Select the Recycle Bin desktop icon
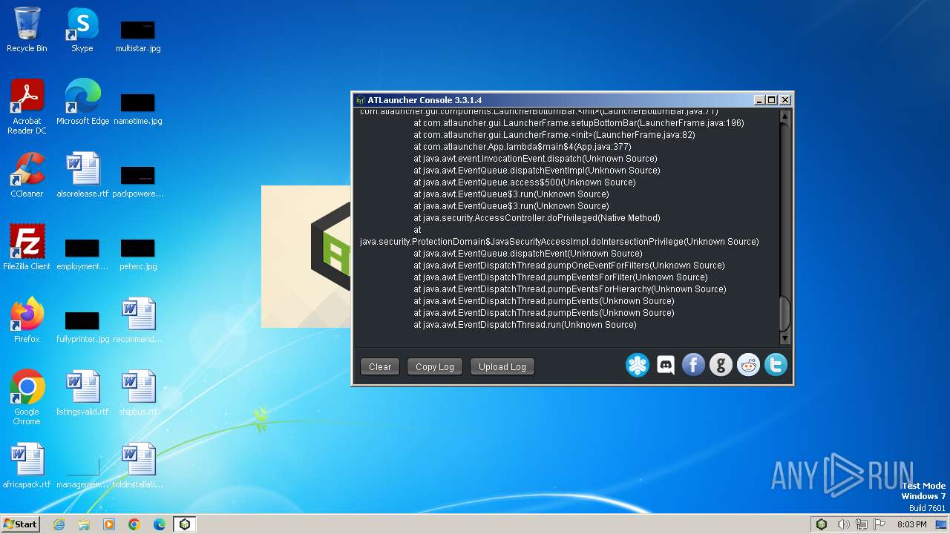The height and width of the screenshot is (534, 950). tap(27, 30)
